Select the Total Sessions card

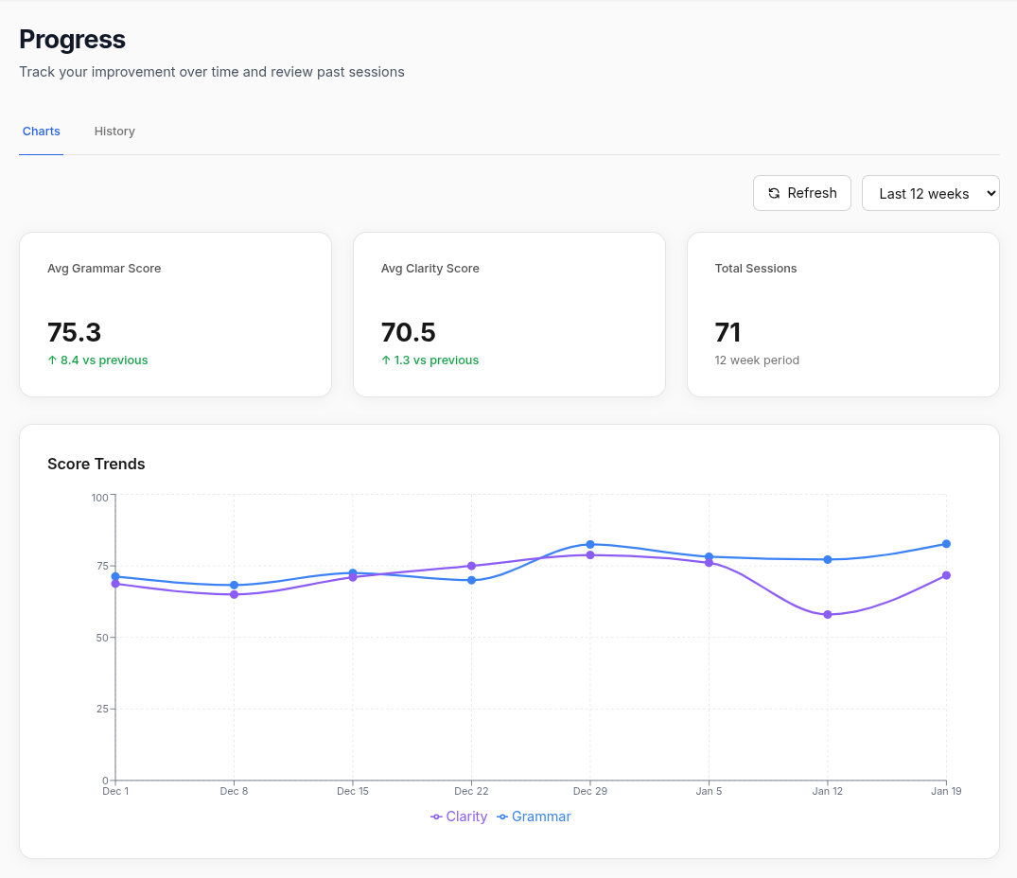pyautogui.click(x=842, y=314)
